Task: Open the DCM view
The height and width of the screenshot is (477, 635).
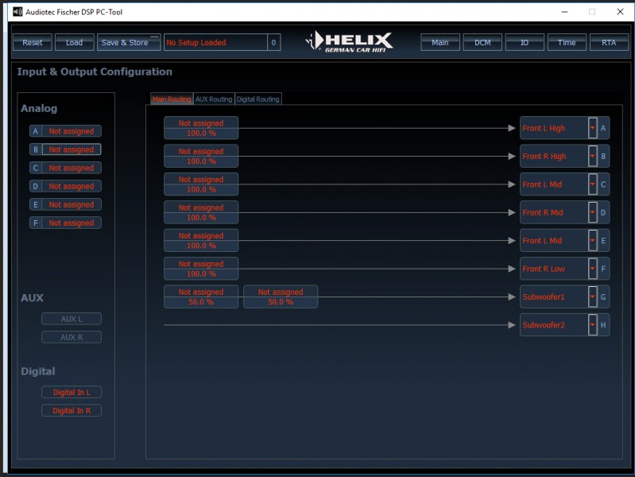Action: pos(482,42)
